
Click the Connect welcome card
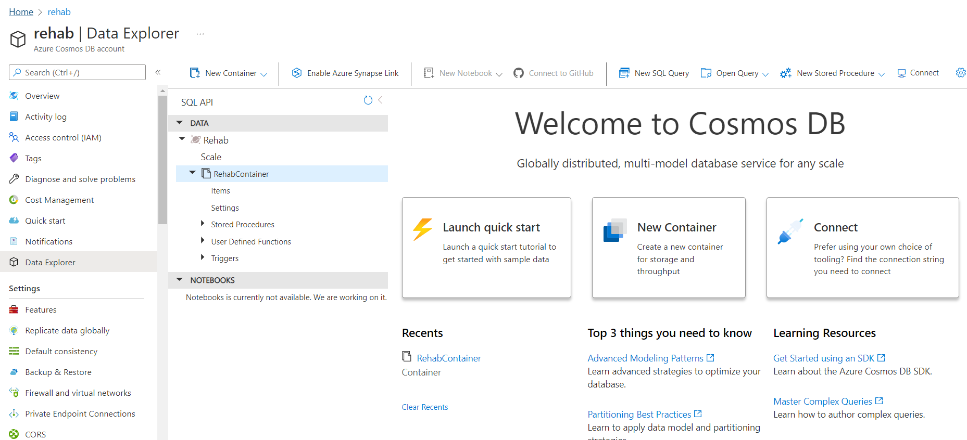coord(862,248)
